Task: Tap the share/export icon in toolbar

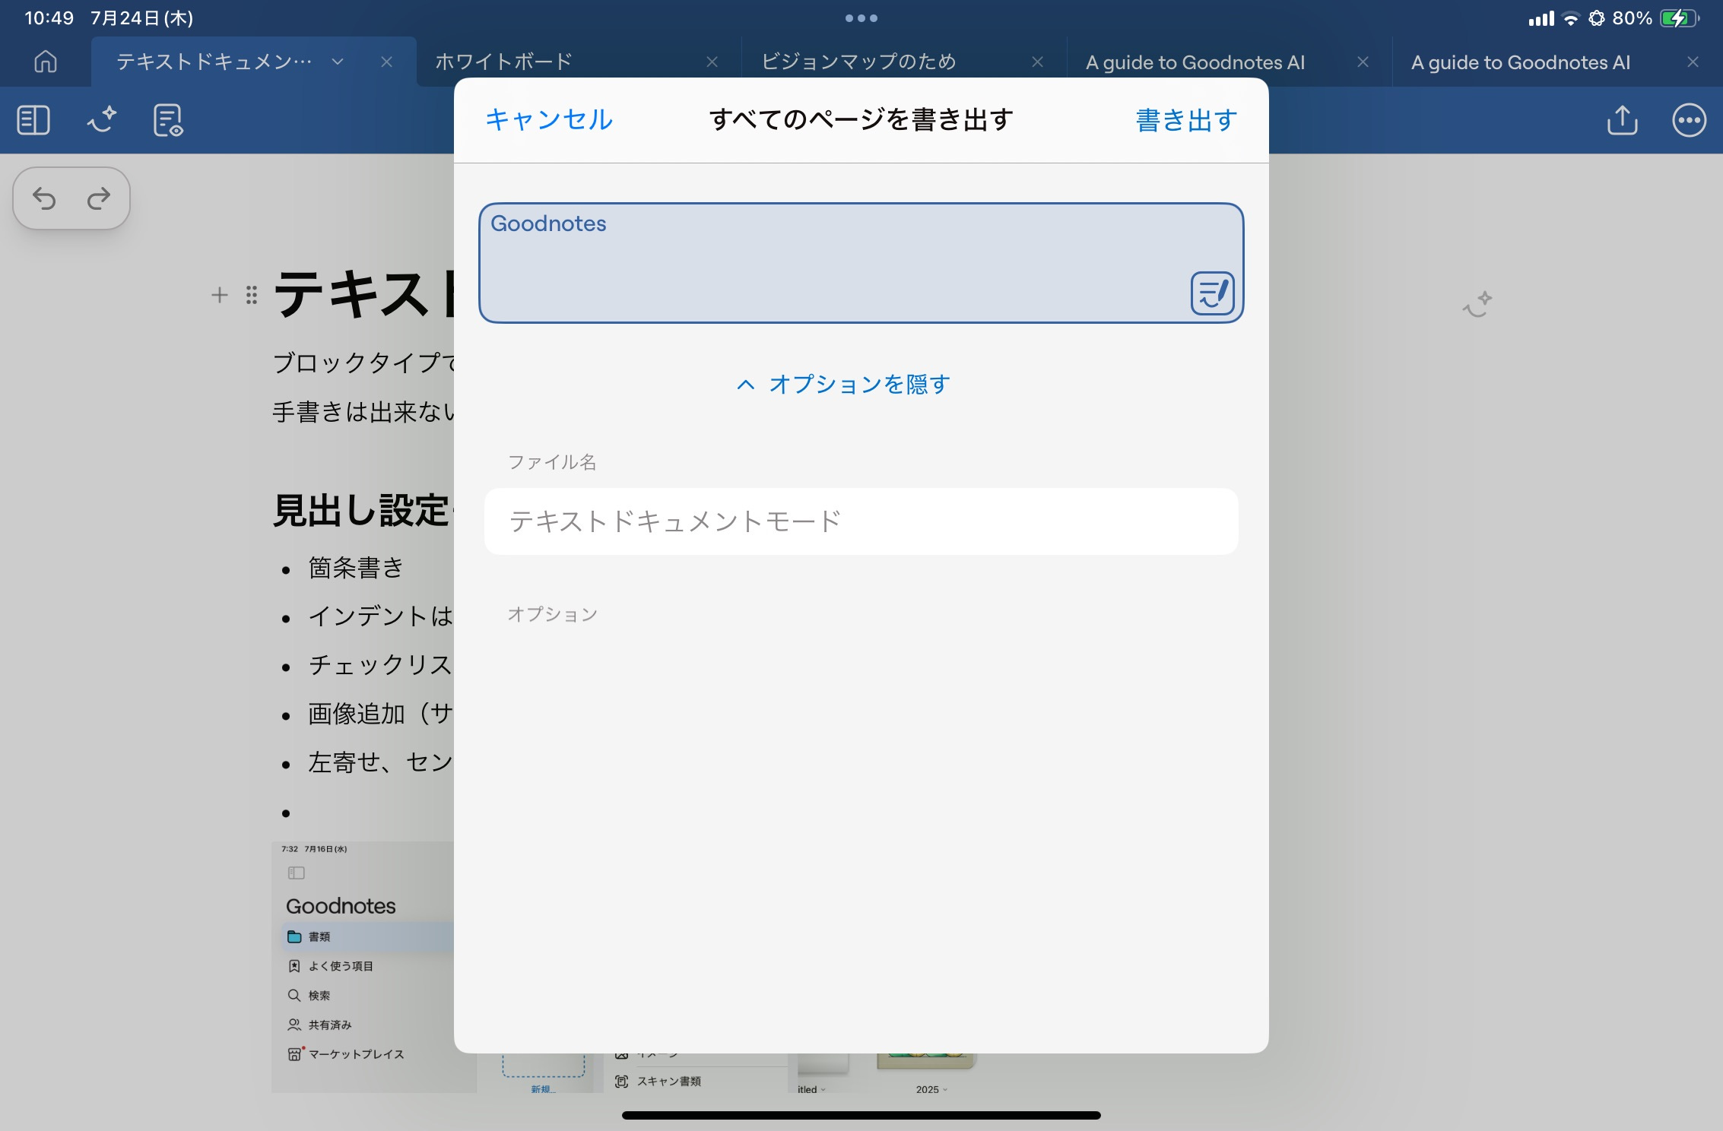Action: pyautogui.click(x=1622, y=120)
